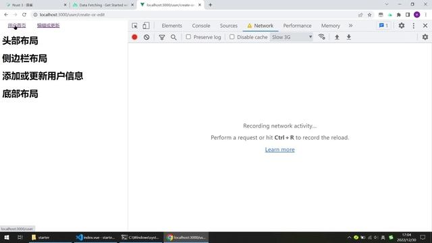This screenshot has height=243, width=432.
Task: Go back in browser history
Action: click(x=6, y=15)
